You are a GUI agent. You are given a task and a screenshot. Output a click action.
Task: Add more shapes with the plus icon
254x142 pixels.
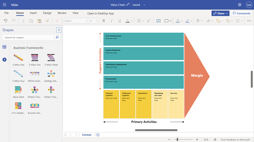(4, 60)
